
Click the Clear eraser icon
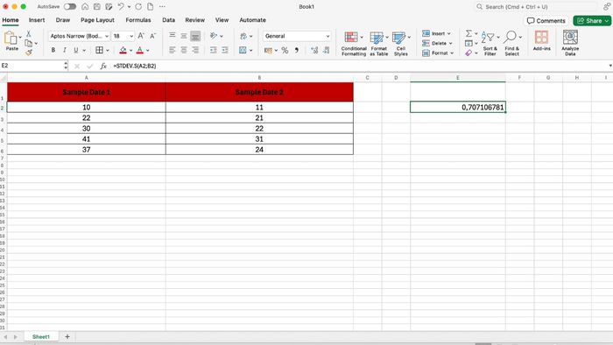click(469, 53)
